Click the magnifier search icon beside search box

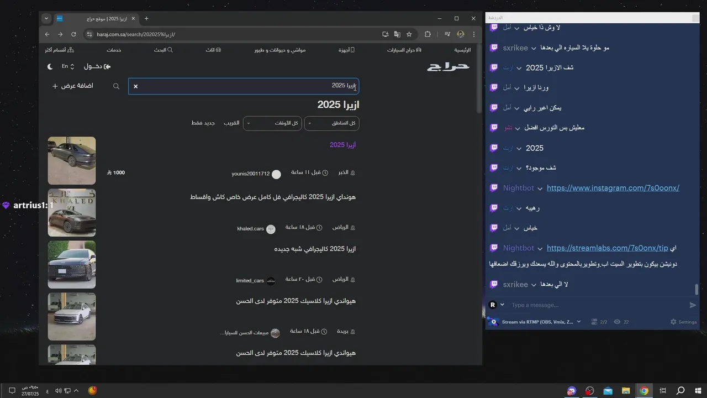pyautogui.click(x=116, y=86)
